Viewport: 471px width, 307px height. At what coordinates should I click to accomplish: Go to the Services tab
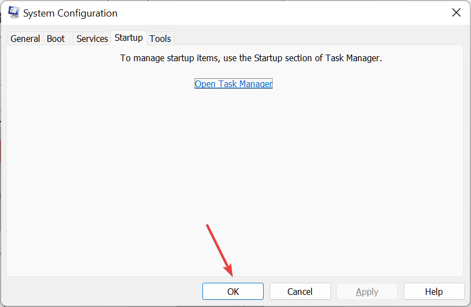tap(92, 39)
